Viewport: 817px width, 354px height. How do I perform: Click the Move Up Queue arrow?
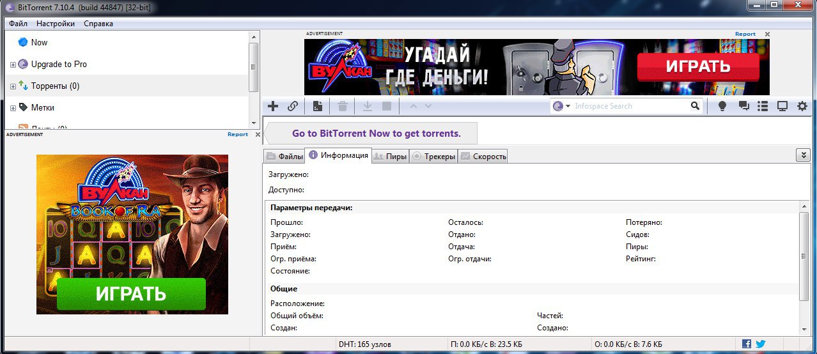tap(414, 106)
